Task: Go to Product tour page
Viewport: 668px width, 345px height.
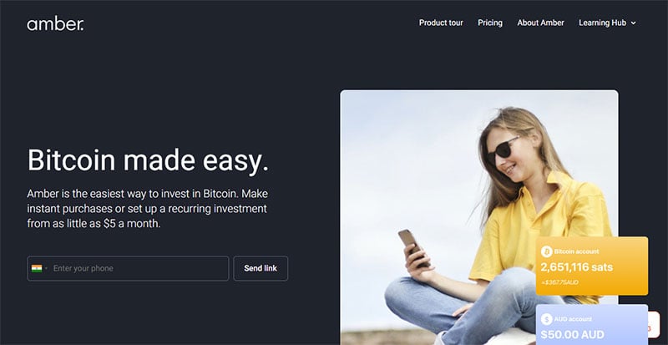Action: [441, 23]
